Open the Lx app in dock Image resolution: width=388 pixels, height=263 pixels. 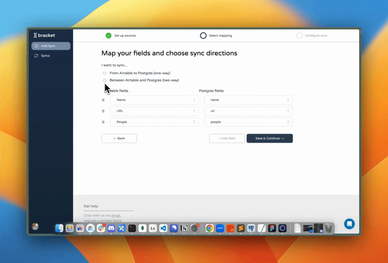tap(153, 228)
